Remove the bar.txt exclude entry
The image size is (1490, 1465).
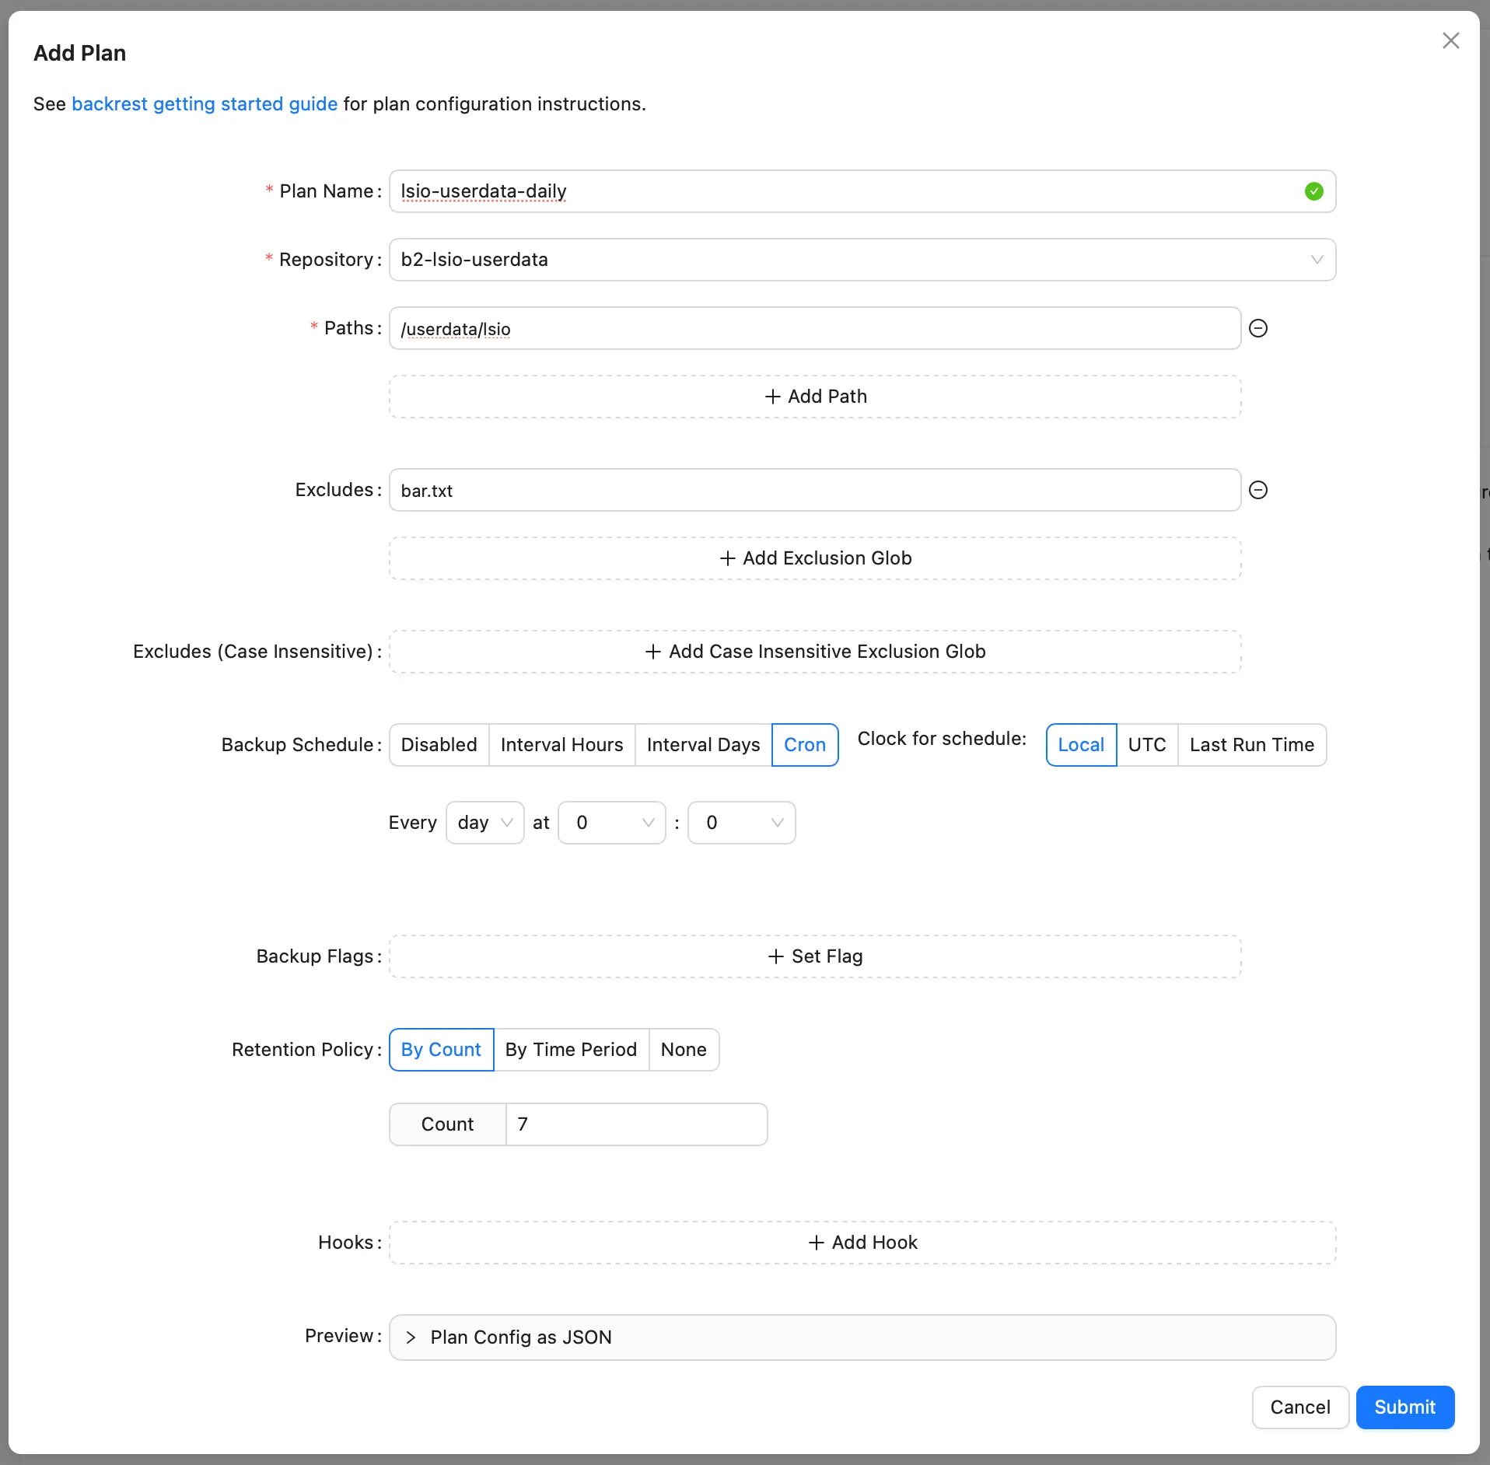point(1257,490)
